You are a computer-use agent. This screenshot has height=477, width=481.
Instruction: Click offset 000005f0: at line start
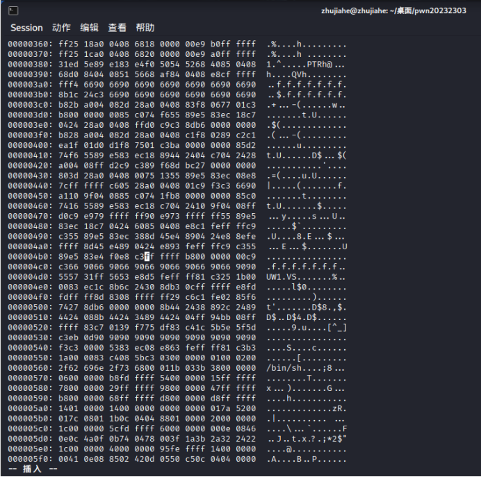tap(31, 459)
